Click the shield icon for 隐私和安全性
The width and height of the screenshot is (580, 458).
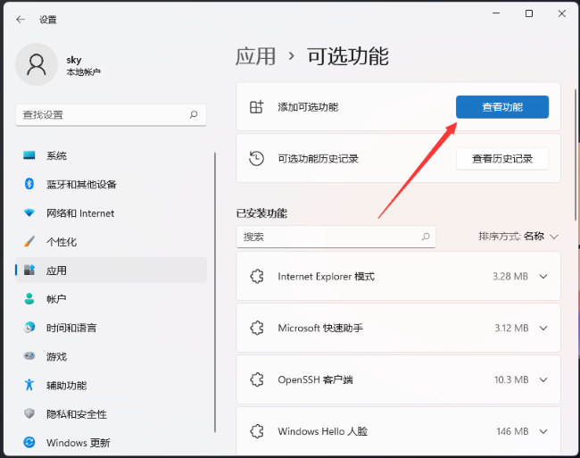click(x=29, y=413)
